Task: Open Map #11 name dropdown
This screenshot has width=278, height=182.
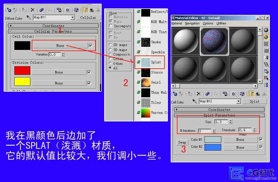Action: (x=72, y=18)
